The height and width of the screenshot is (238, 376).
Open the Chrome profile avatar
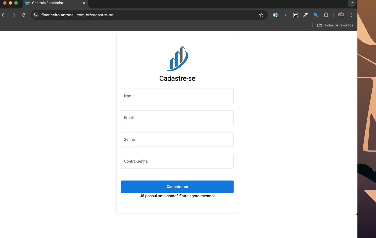(341, 15)
